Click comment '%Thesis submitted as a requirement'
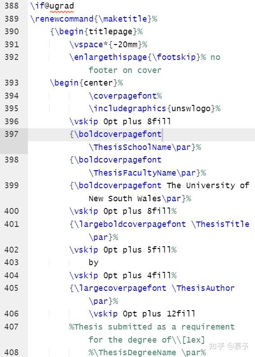Screen dimensions: 255x357 pyautogui.click(x=152, y=327)
